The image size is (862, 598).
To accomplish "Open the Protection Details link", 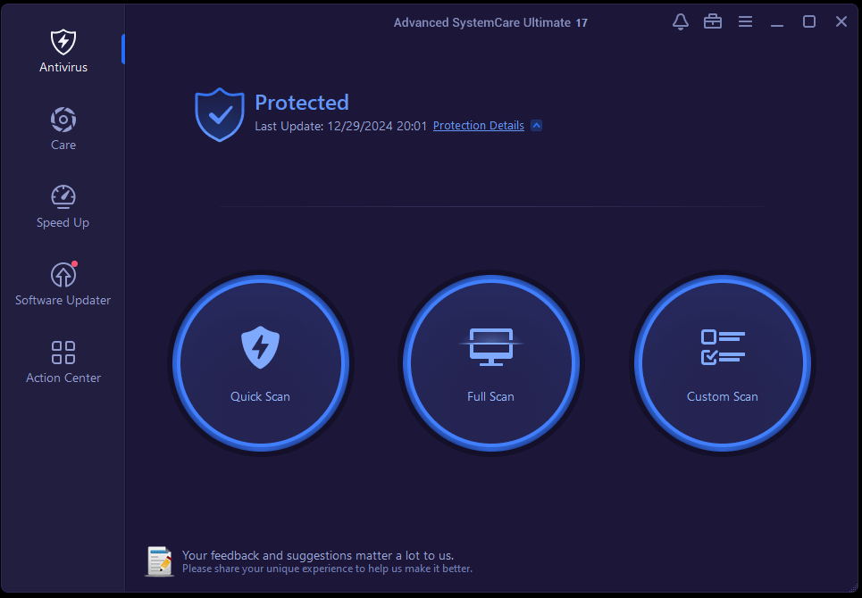I will 478,126.
